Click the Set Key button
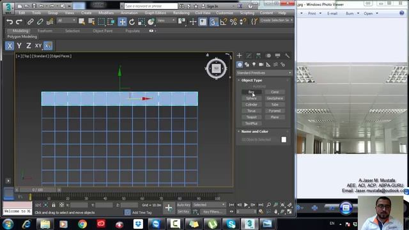Viewport: 409px width, 230px height. (183, 211)
